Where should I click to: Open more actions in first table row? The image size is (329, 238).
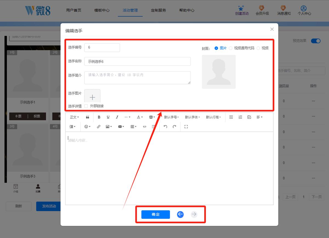pyautogui.click(x=313, y=101)
